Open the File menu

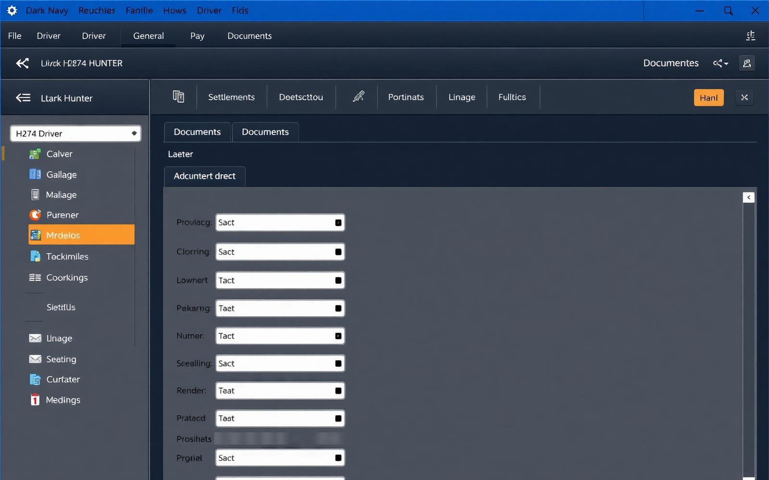(x=15, y=36)
